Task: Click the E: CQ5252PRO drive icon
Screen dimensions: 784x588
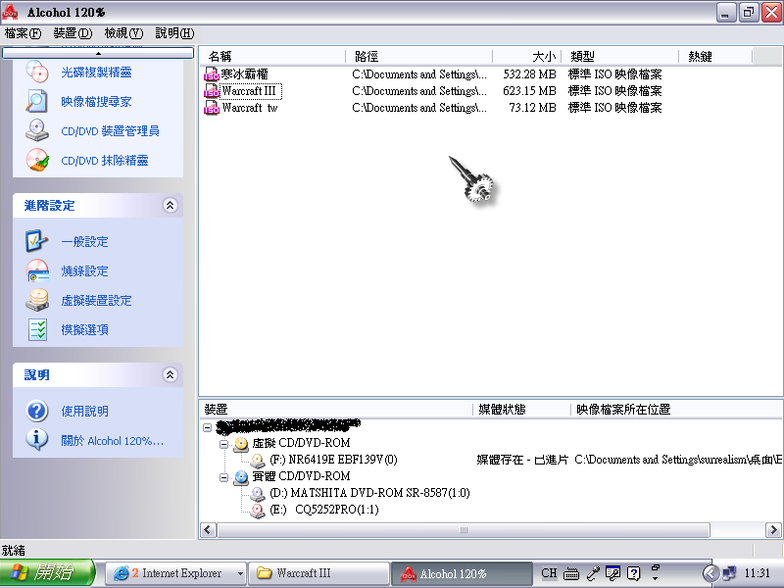Action: (258, 510)
